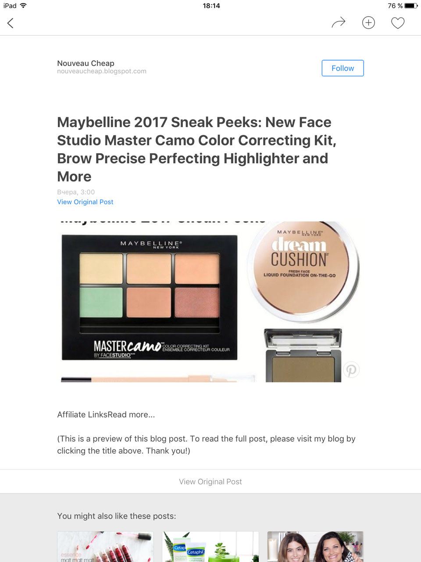Tap View Original Post bottom bar
This screenshot has height=562, width=421.
click(210, 482)
